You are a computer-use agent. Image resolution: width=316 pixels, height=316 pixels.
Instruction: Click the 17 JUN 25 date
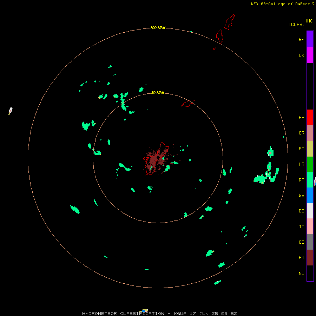tap(204, 314)
